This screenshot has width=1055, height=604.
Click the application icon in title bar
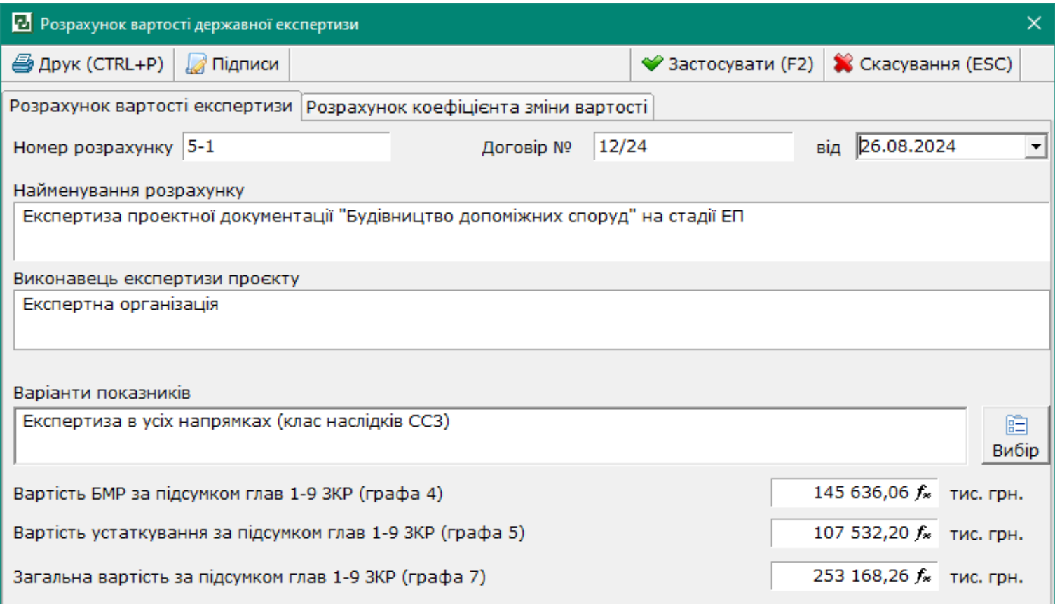[x=22, y=23]
